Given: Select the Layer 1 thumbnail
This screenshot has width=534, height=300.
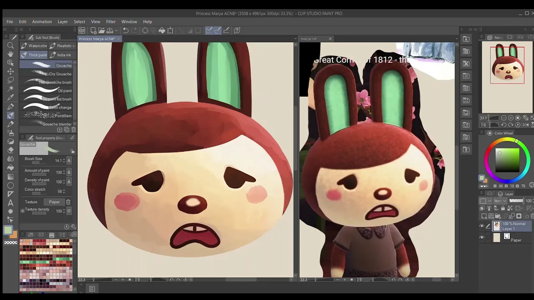Looking at the screenshot, I should tap(496, 226).
